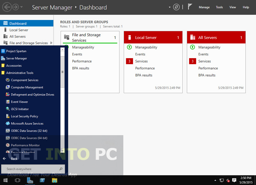The image size is (256, 185).
Task: Select All Servers in left navigation
Action: (17, 36)
